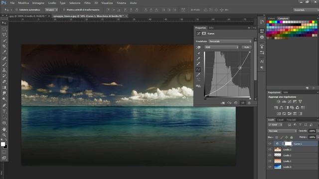
Task: Add a Brightness/Contrast adjustment
Action: tap(279, 101)
